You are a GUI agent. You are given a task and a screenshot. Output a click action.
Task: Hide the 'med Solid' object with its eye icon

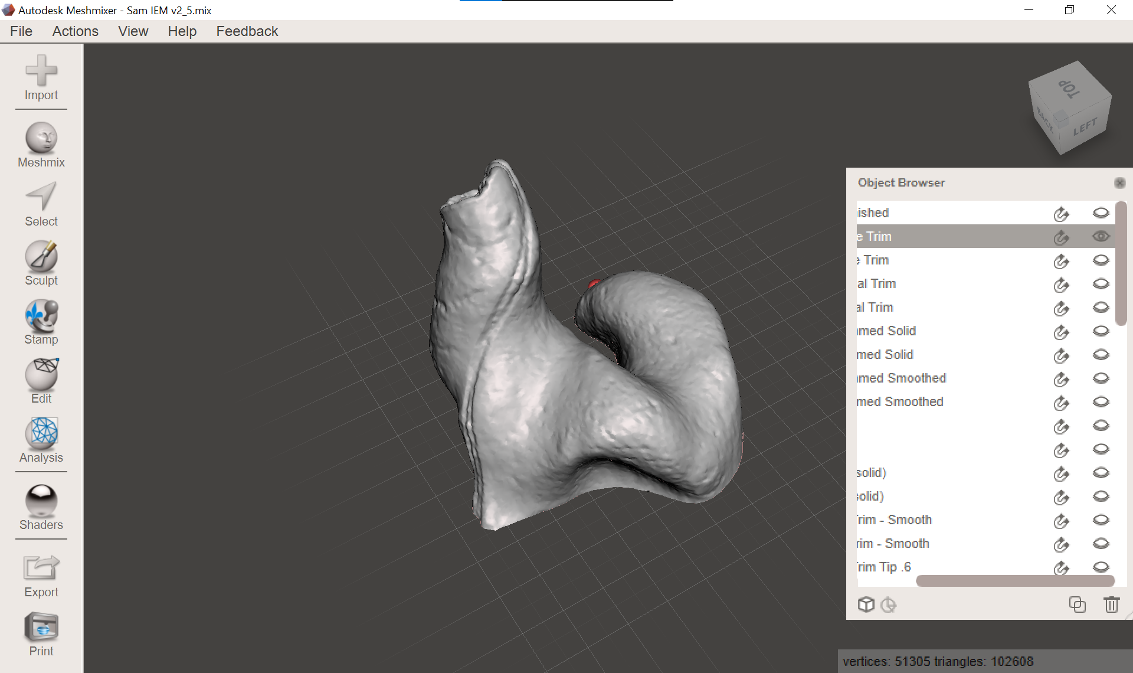[x=1101, y=355]
